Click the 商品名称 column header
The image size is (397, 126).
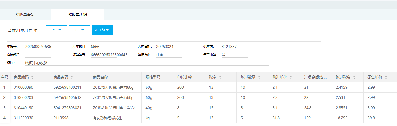tap(100, 77)
